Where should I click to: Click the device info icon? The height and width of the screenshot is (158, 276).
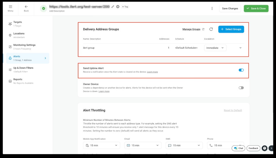[x=118, y=7]
